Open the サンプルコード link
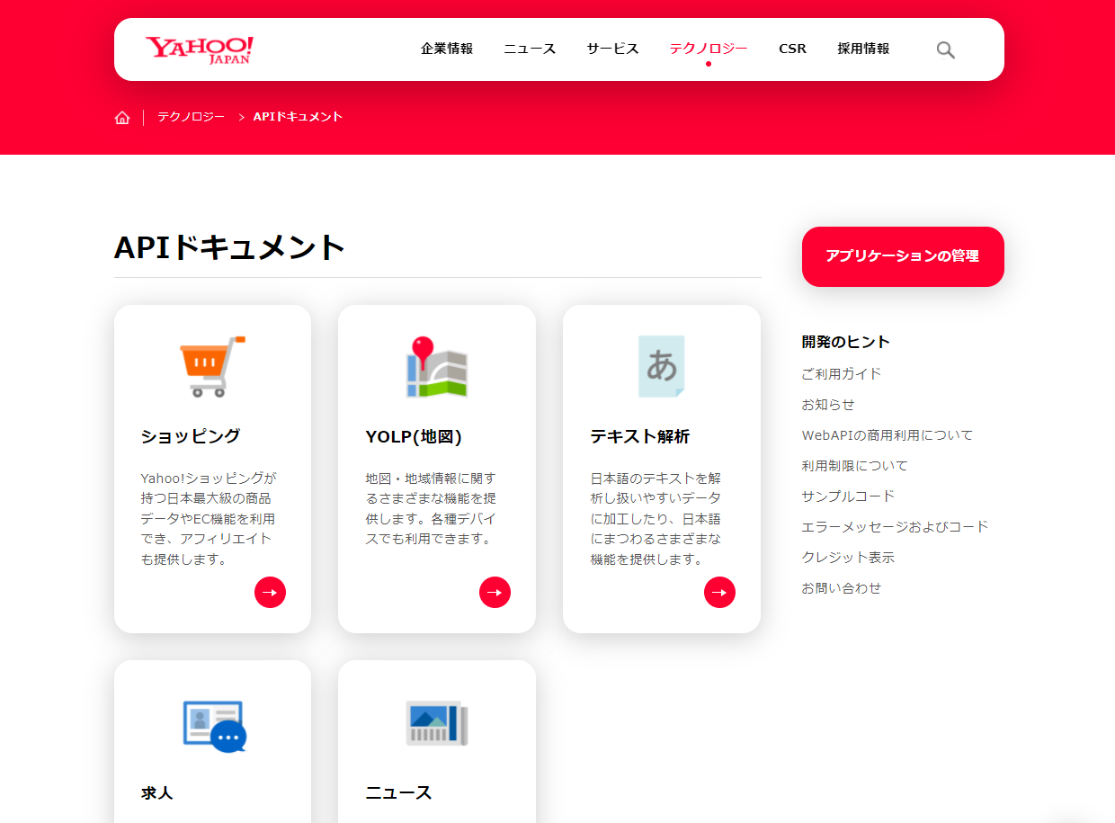Image resolution: width=1115 pixels, height=823 pixels. (848, 496)
